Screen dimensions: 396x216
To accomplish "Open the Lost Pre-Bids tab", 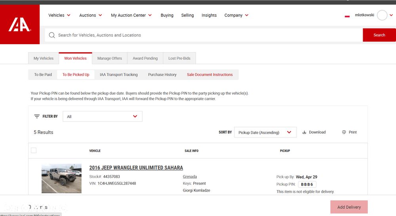I will (179, 58).
